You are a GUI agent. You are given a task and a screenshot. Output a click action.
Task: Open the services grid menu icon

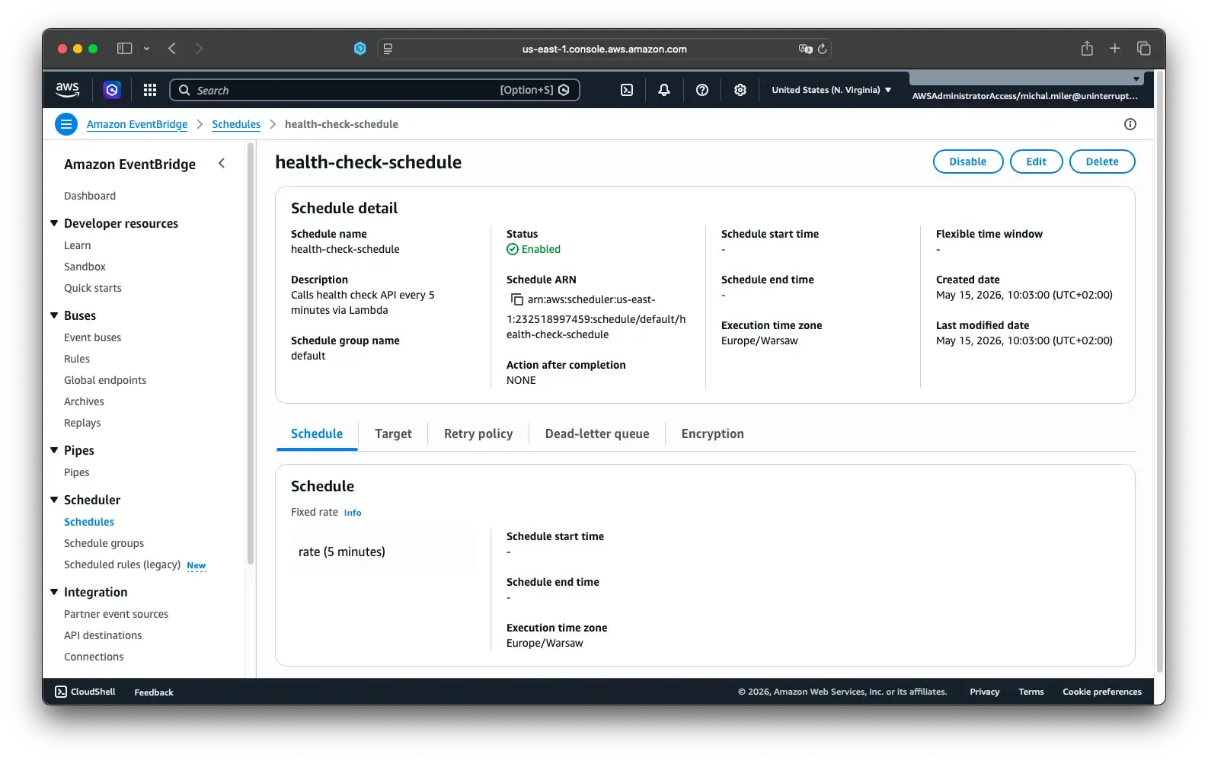[x=150, y=90]
